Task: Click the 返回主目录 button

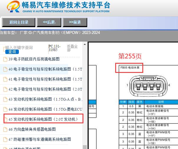Action: [x=19, y=22]
